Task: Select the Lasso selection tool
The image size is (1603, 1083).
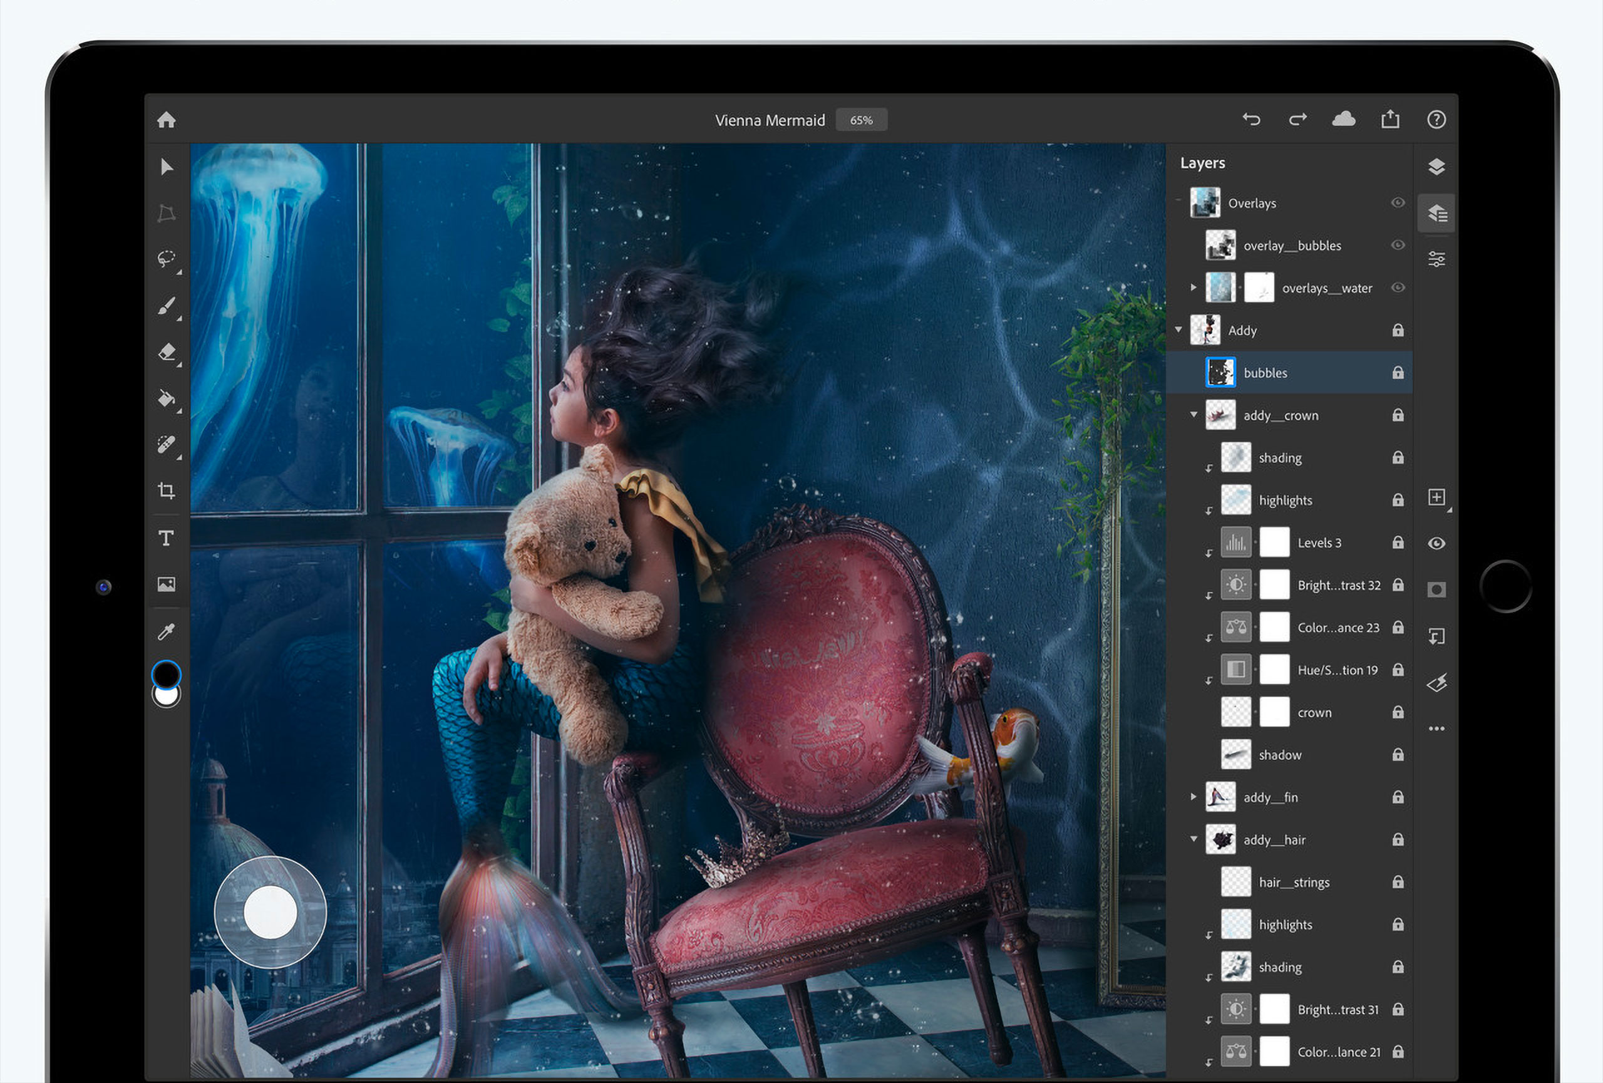Action: [166, 259]
